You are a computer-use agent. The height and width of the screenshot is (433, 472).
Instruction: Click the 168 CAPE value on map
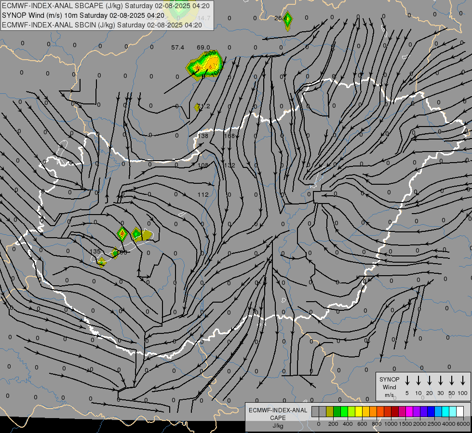[229, 136]
